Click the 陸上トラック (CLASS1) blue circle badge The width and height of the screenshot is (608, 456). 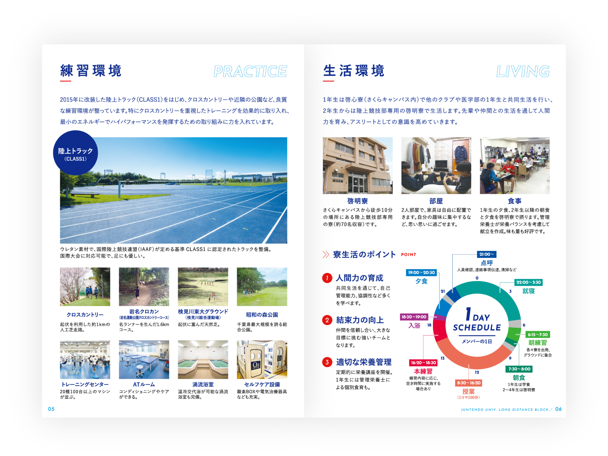click(x=75, y=153)
